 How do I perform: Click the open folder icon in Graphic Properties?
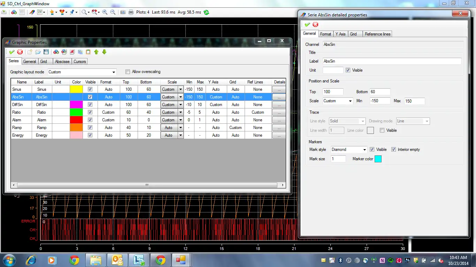(x=38, y=52)
